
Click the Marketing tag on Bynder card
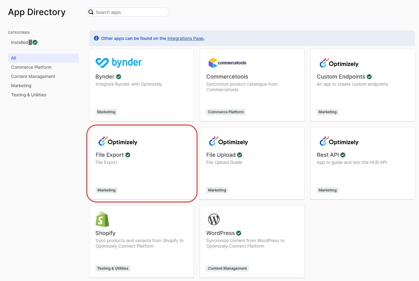pyautogui.click(x=106, y=112)
